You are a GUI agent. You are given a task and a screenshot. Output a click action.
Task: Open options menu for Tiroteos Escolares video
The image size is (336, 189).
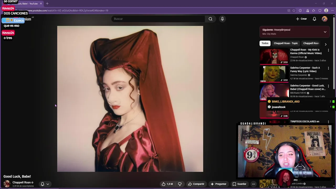pos(328,122)
